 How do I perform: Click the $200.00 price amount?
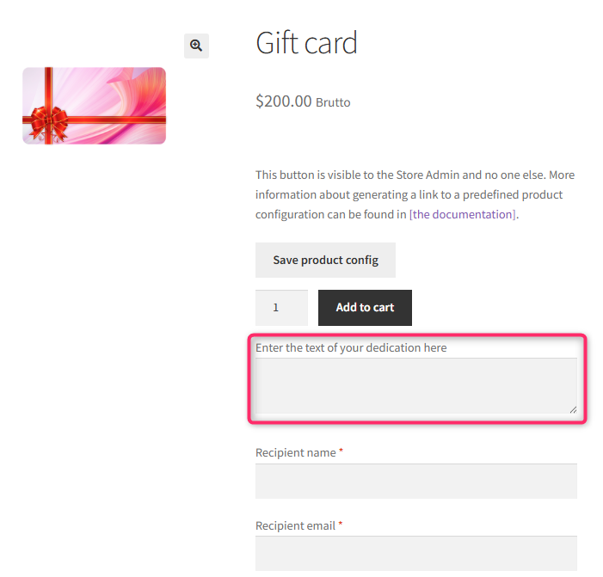tap(283, 101)
